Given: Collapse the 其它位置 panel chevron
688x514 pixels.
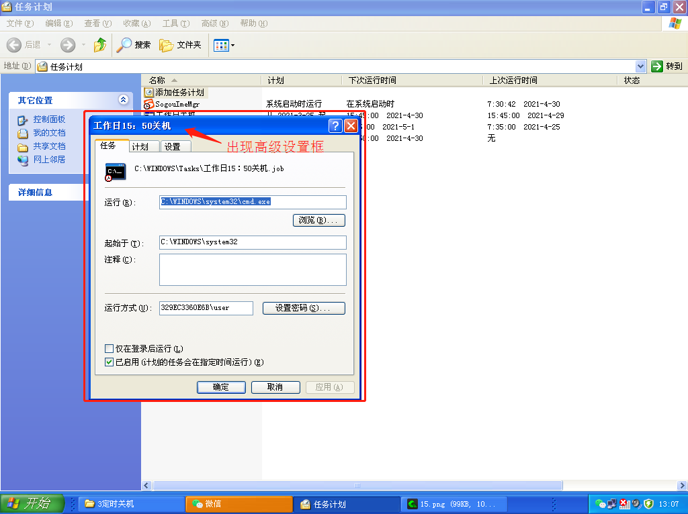Looking at the screenshot, I should click(124, 100).
